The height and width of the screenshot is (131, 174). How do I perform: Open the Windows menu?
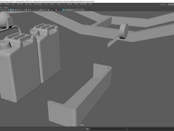[x=7, y=4]
